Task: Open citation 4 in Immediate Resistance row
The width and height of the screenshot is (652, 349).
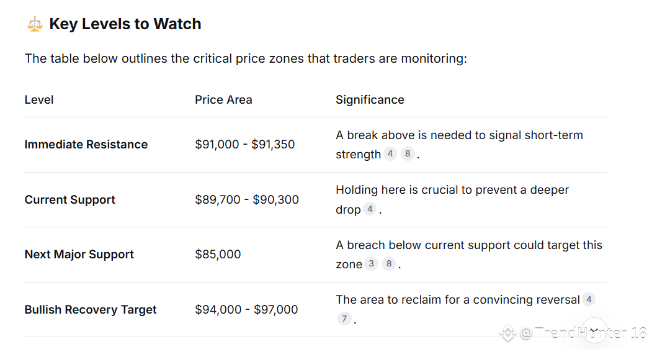Action: pos(390,155)
